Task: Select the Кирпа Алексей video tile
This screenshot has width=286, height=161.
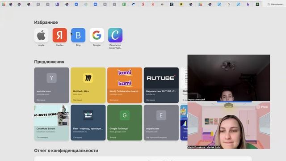Action: [229, 78]
